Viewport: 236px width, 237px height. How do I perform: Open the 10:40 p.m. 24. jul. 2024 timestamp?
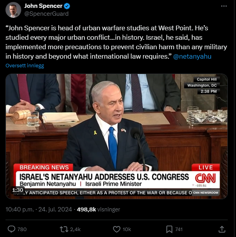39,209
